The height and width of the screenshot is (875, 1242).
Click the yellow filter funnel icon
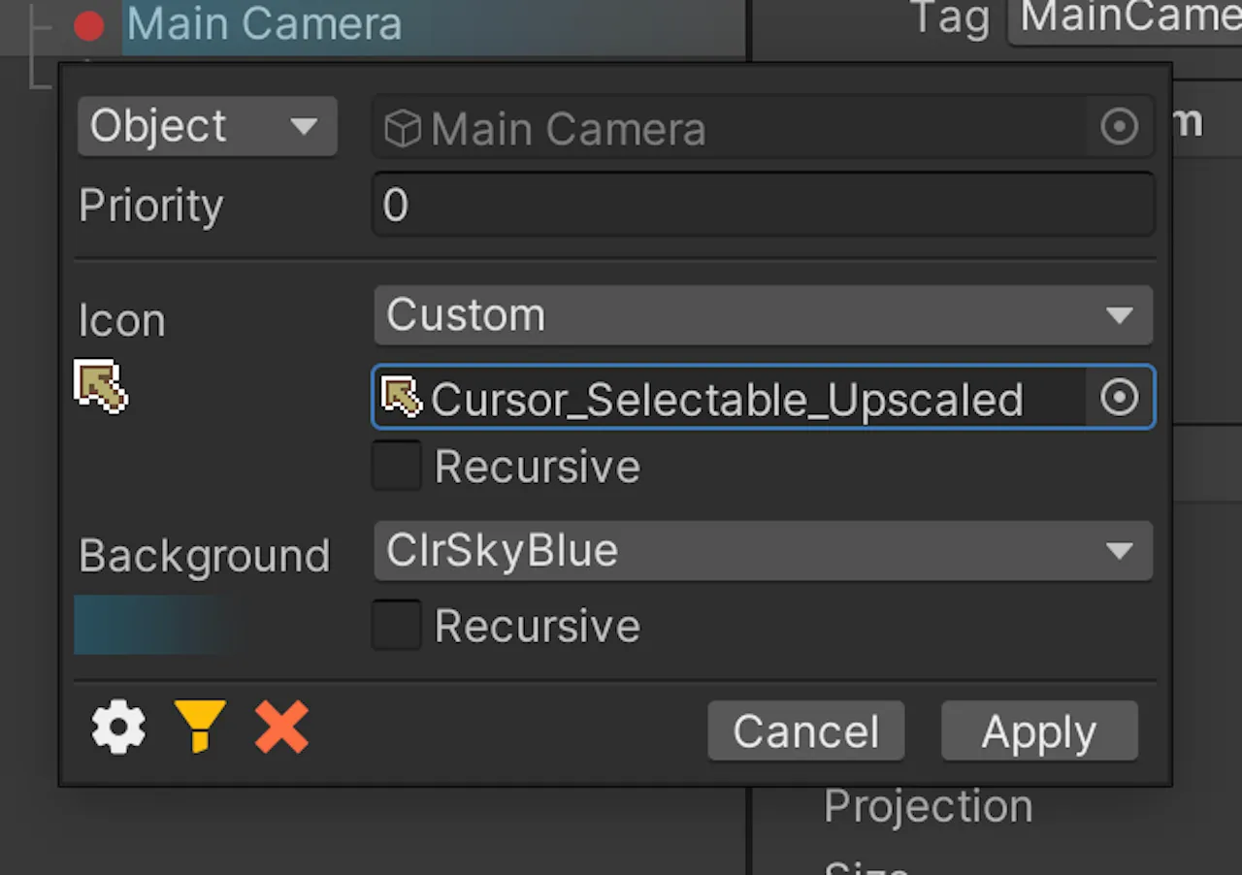coord(200,727)
